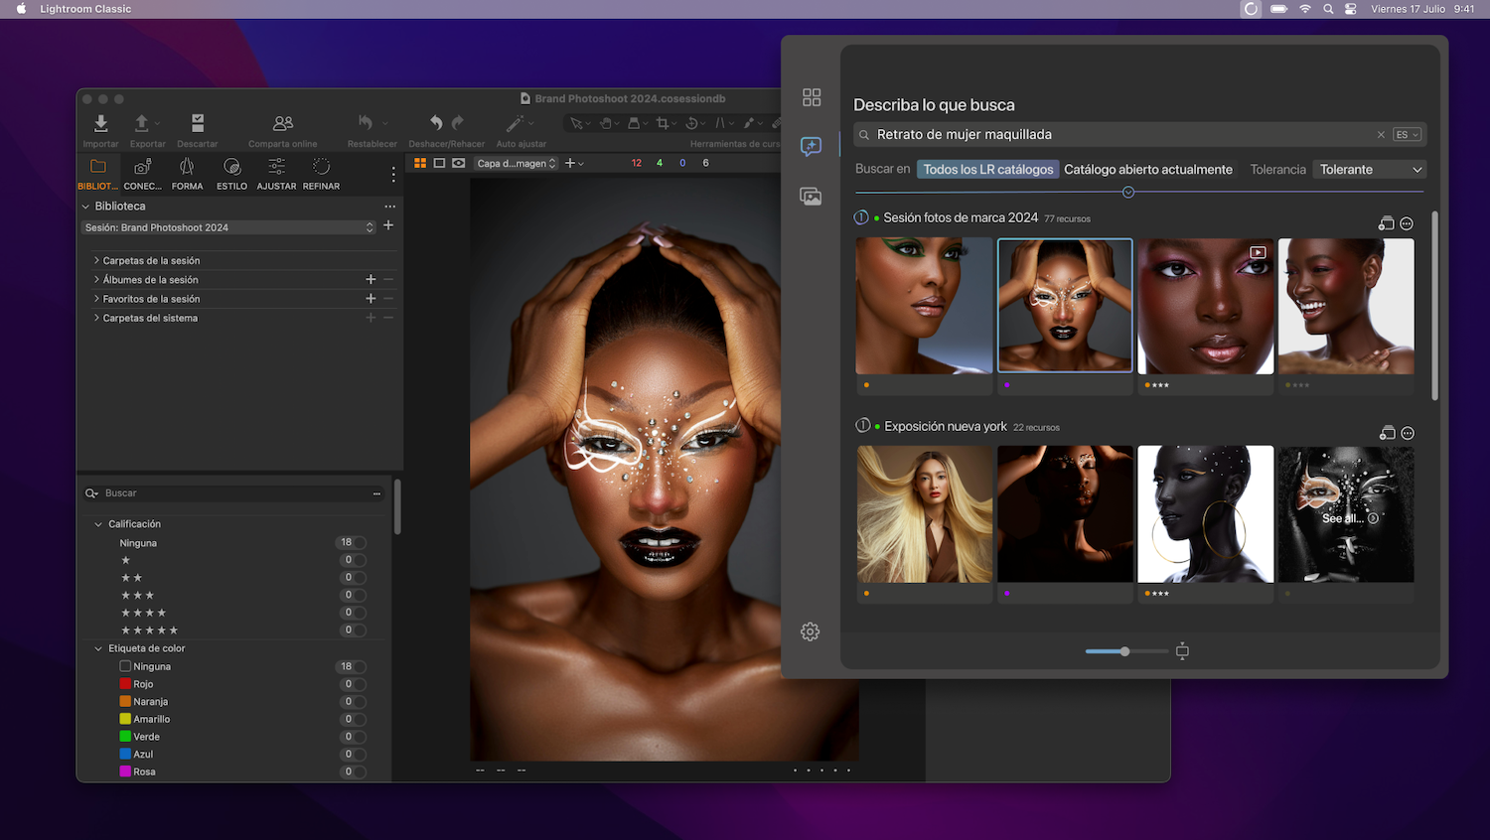Viewport: 1490px width, 840px height.
Task: Filter by Azul color label
Action: 125,754
